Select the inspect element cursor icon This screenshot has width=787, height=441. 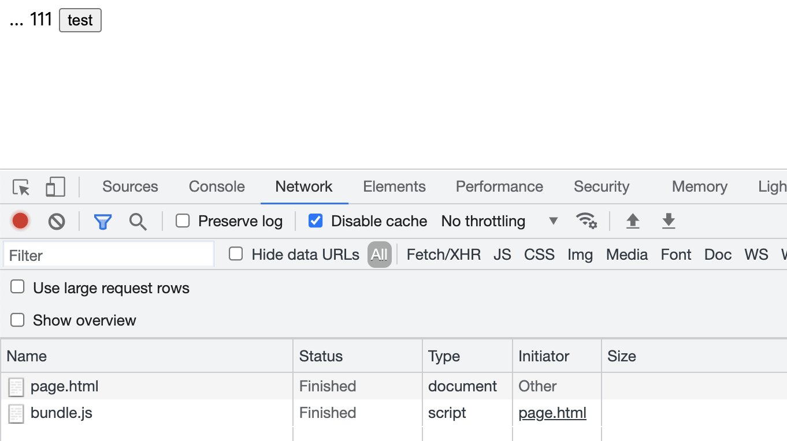[21, 187]
